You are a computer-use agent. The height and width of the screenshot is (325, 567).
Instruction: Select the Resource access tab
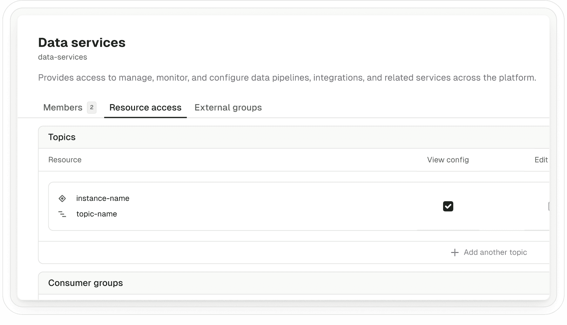click(145, 108)
